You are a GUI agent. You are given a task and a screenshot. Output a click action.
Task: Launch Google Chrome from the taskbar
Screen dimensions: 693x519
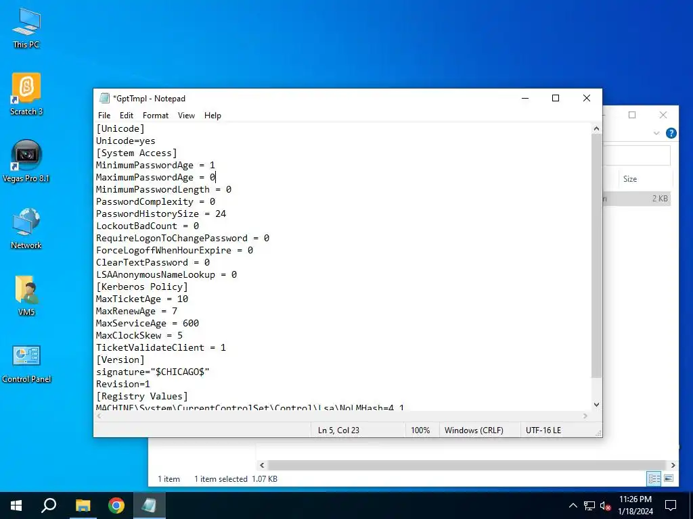tap(116, 505)
